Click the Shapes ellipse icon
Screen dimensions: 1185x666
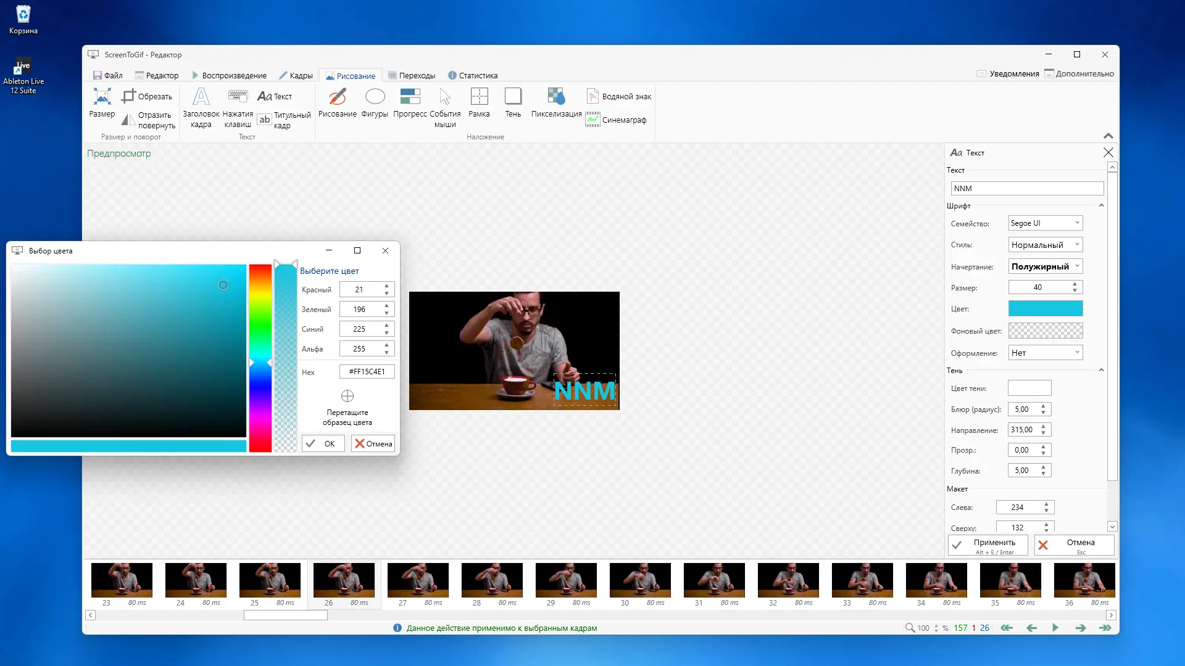(375, 97)
